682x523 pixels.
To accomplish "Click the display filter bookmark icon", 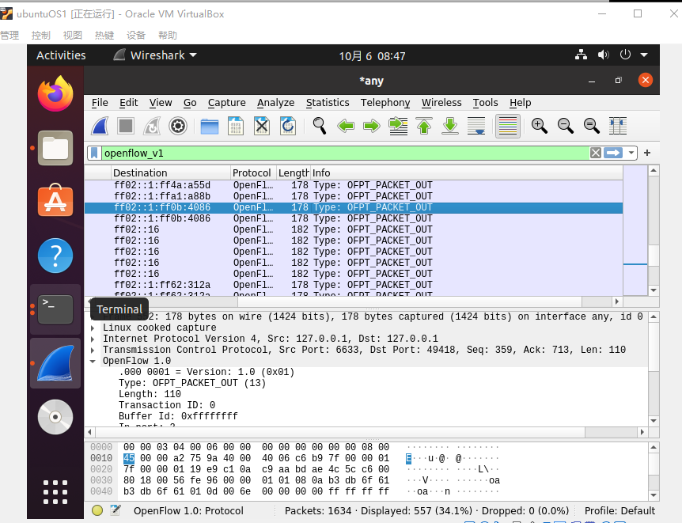I will click(94, 153).
